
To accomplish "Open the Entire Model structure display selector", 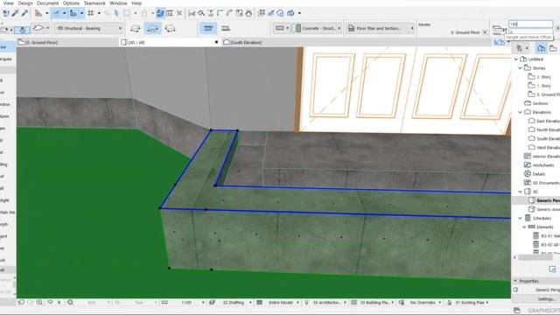I will point(281,303).
